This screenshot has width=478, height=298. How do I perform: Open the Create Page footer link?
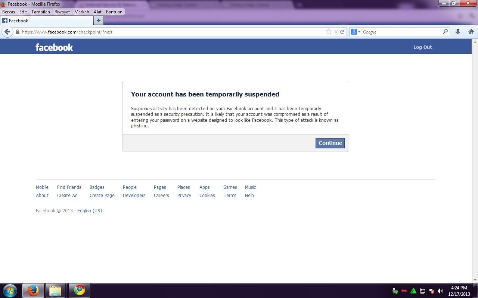102,196
